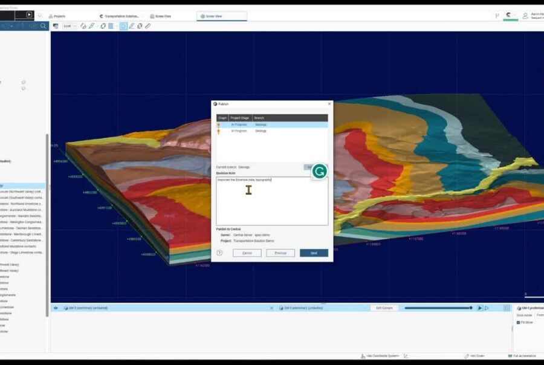
Task: Toggle visibility eye of GM 0 preliminary
Action: click(x=56, y=308)
